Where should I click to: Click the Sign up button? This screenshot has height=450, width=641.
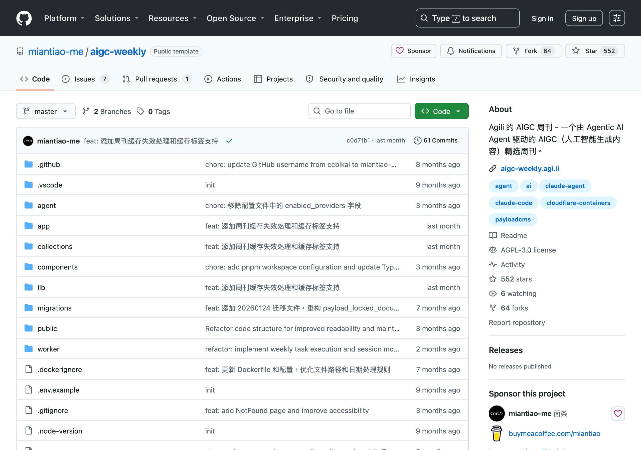tap(584, 18)
